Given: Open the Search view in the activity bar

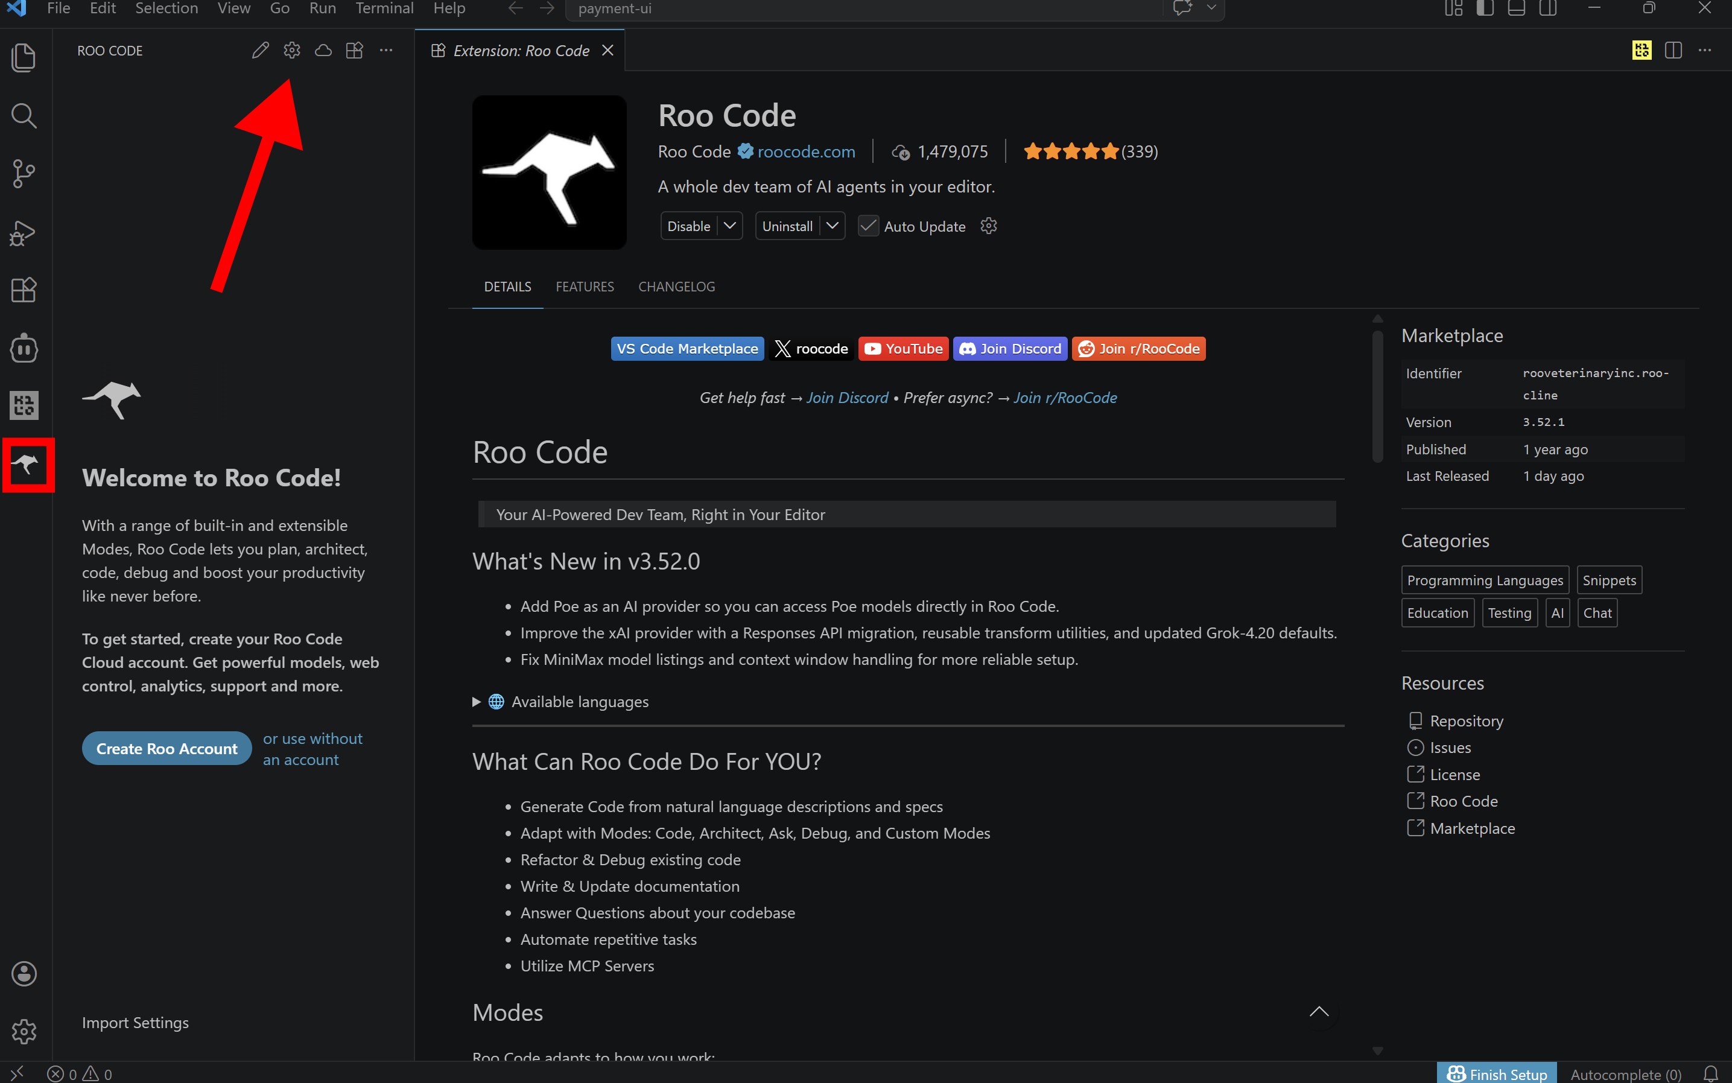Looking at the screenshot, I should click(24, 115).
